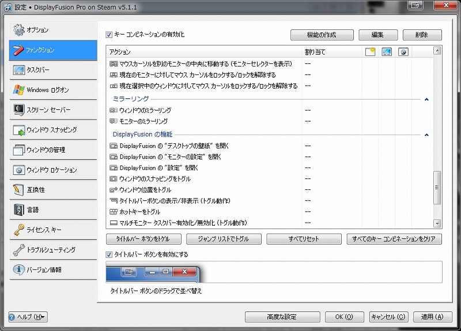The width and height of the screenshot is (461, 331).
Task: Click the list scrollbar down arrow
Action: (437, 223)
